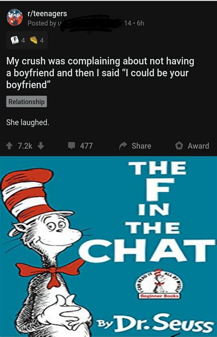Open the 477 comments count
The width and height of the screenshot is (217, 337).
tap(87, 146)
